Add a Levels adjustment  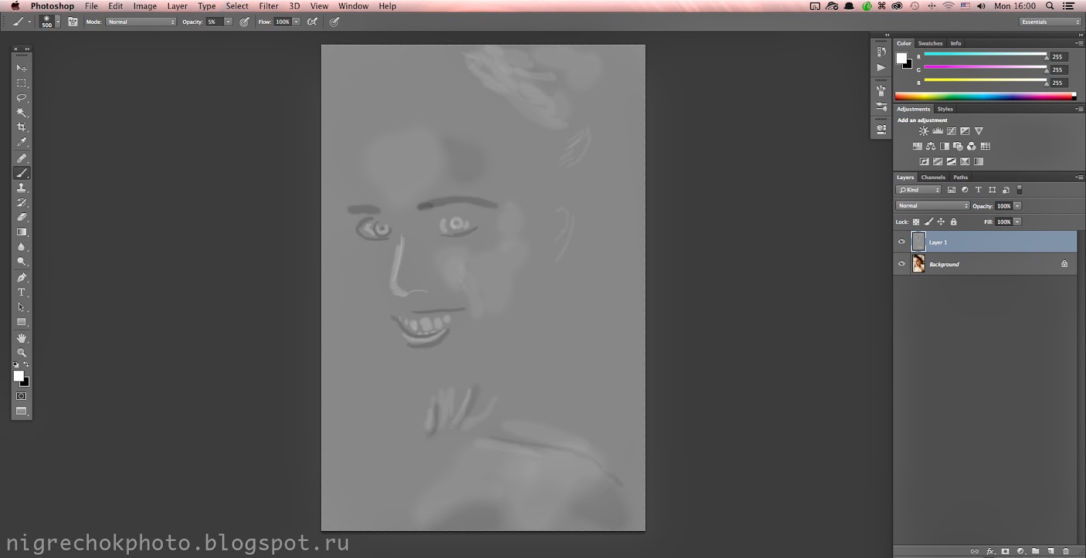[937, 131]
